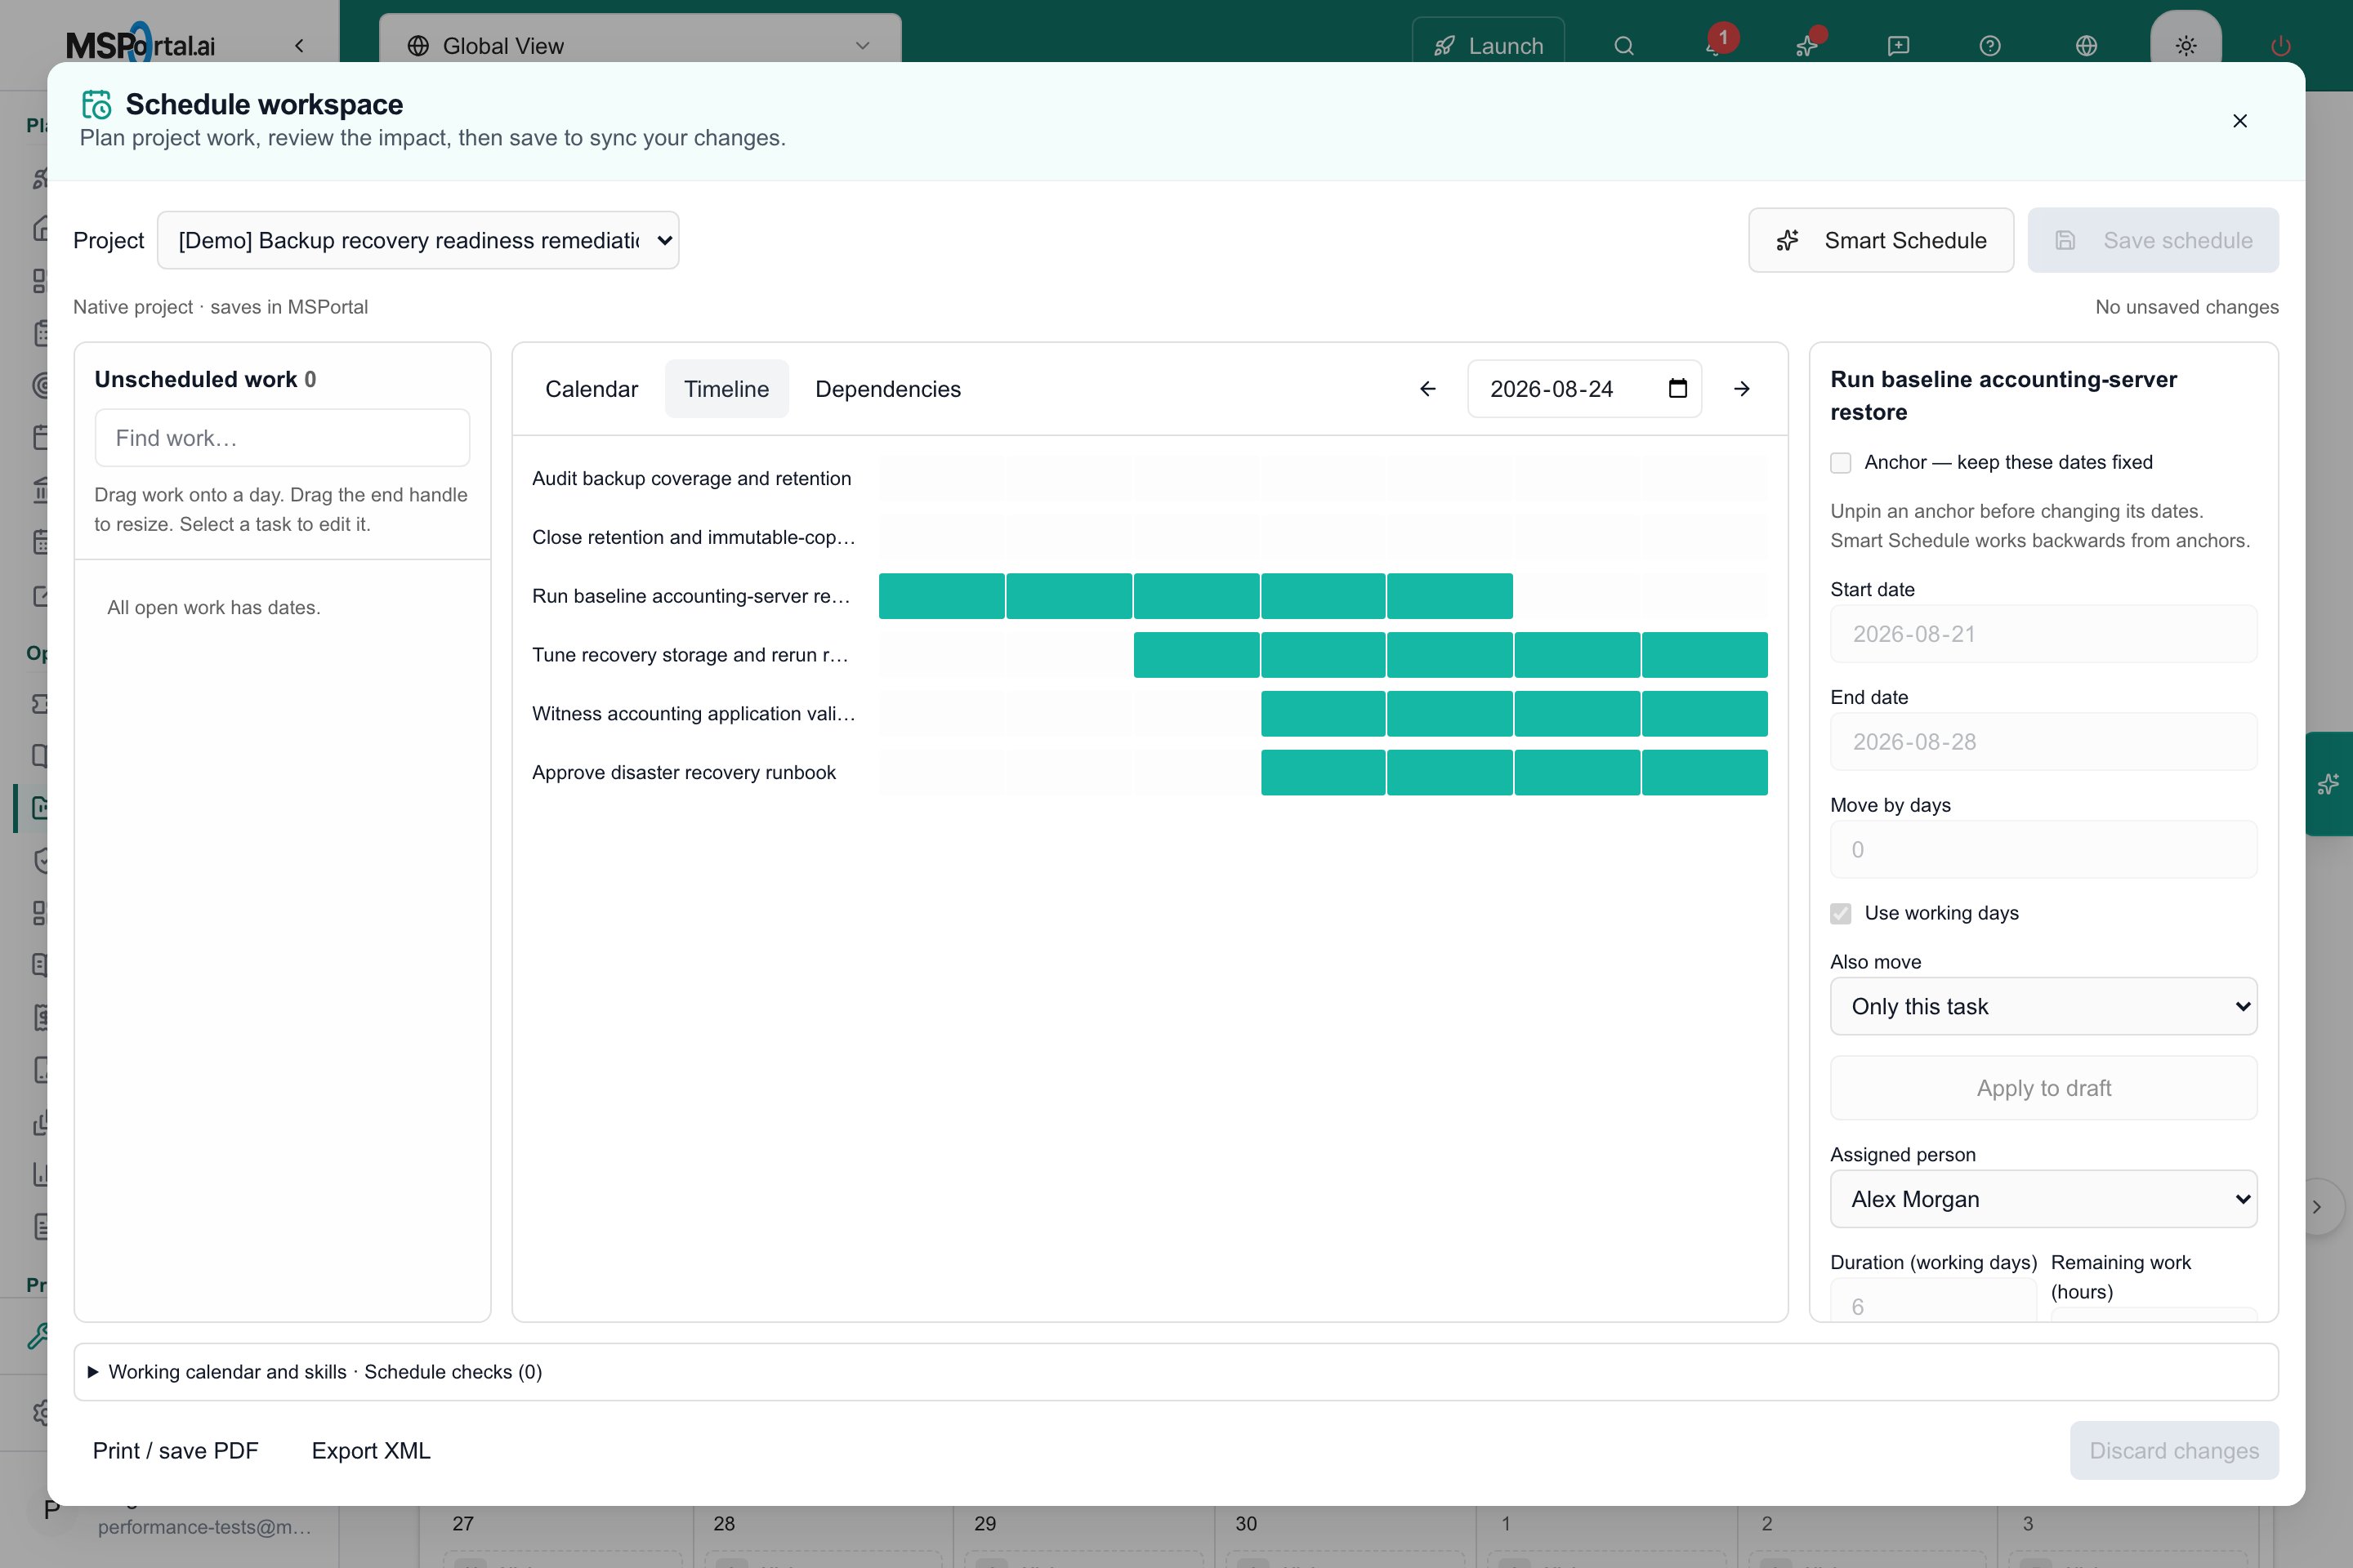Image resolution: width=2353 pixels, height=1568 pixels.
Task: Click the Schedule workspace calendar-clock icon
Action: [97, 104]
